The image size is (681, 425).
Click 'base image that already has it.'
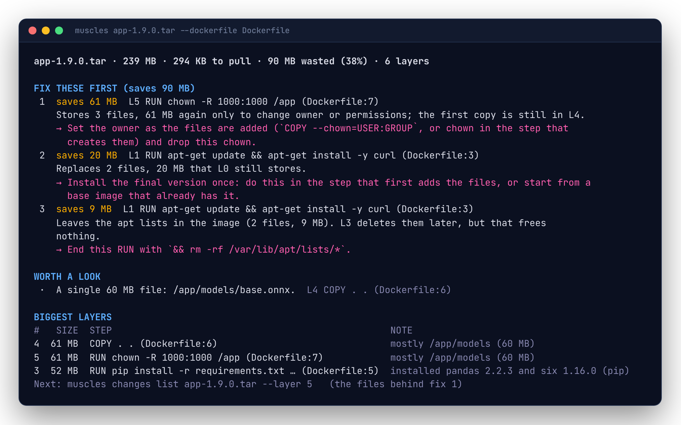pyautogui.click(x=153, y=196)
